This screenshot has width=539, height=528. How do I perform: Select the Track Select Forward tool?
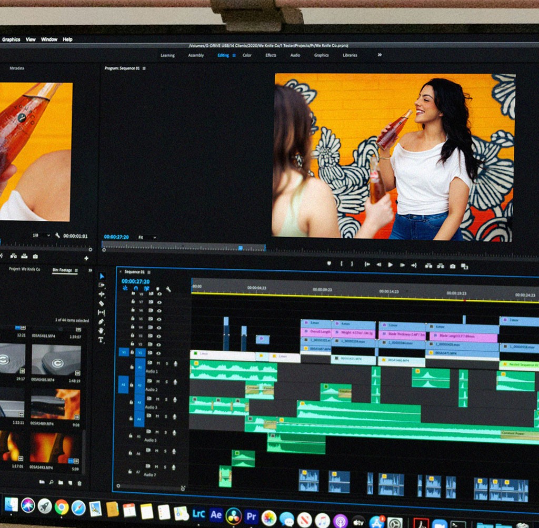[x=102, y=285]
